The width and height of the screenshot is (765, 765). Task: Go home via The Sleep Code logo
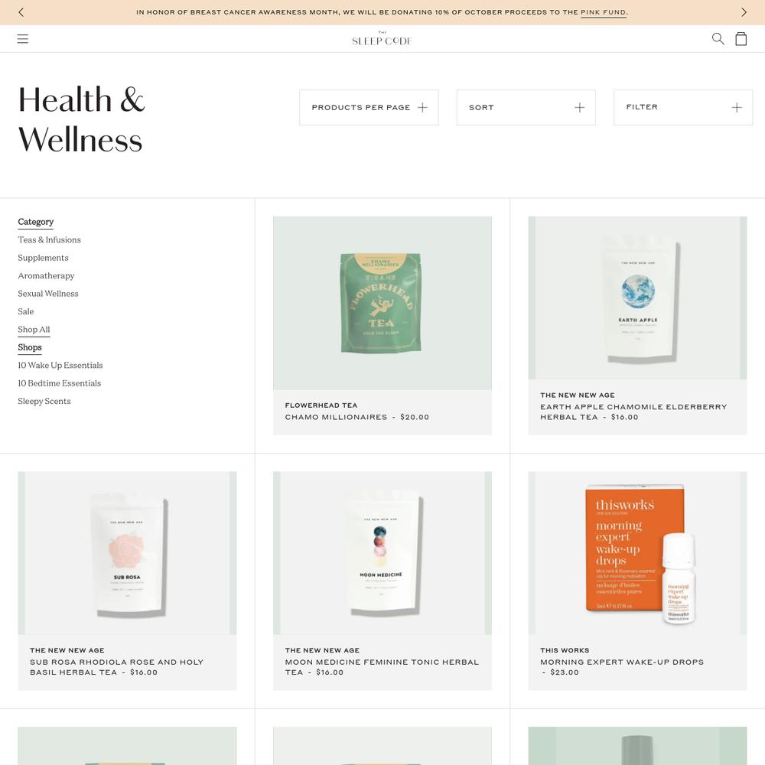pos(382,39)
